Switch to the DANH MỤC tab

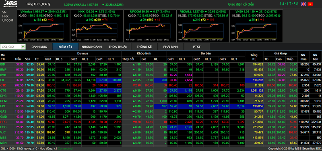39,46
